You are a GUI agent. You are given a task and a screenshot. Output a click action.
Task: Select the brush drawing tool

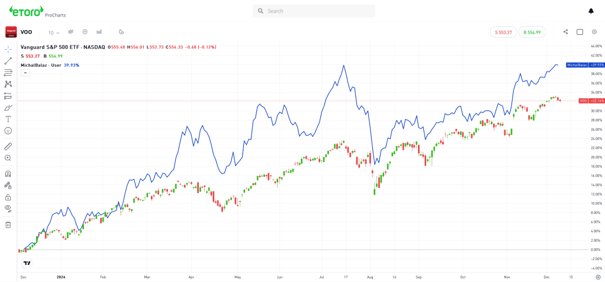coord(8,108)
